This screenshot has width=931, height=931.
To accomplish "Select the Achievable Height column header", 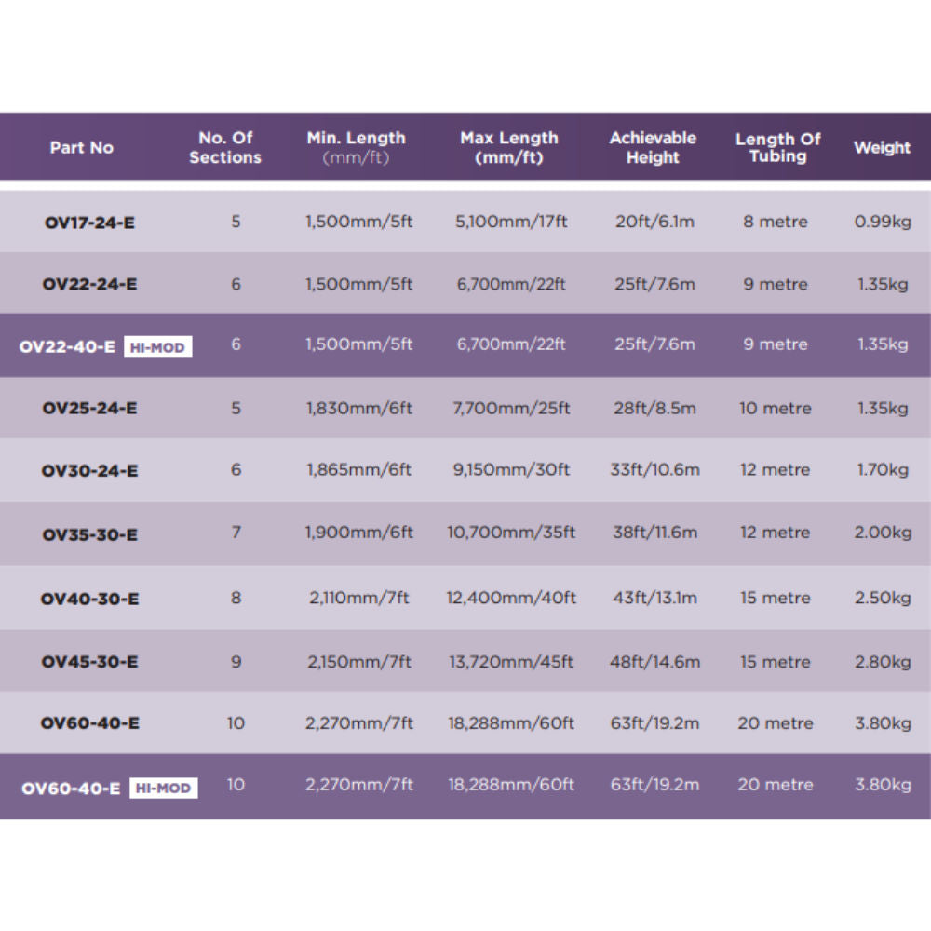I will click(x=653, y=147).
